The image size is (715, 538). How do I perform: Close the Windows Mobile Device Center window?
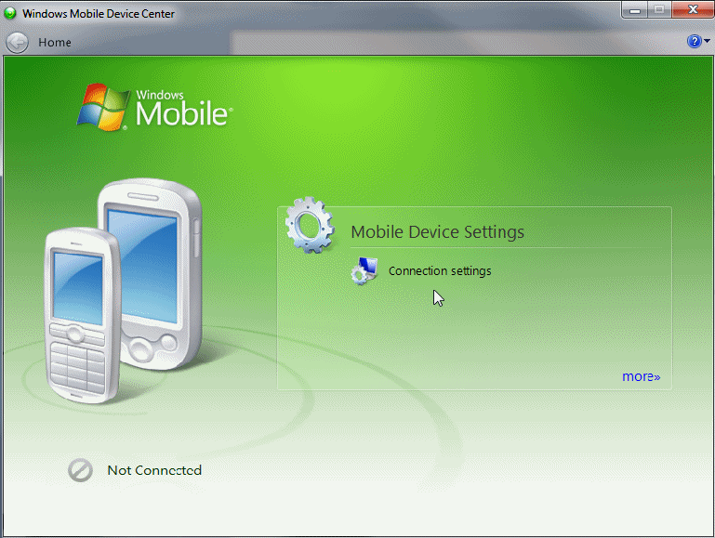pos(693,9)
